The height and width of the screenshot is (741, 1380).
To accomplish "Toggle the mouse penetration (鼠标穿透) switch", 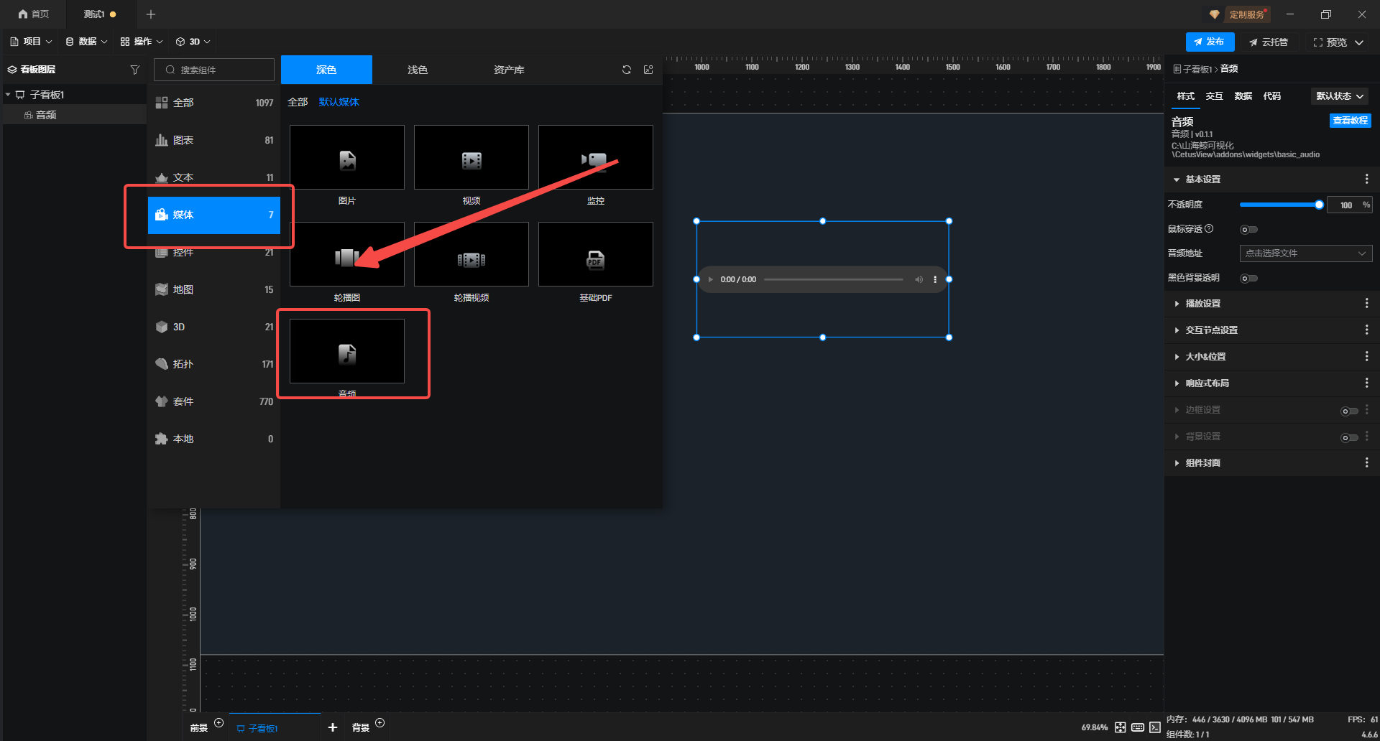I will [1248, 230].
